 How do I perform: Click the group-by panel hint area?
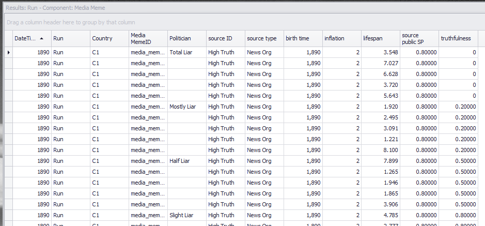pyautogui.click(x=244, y=22)
